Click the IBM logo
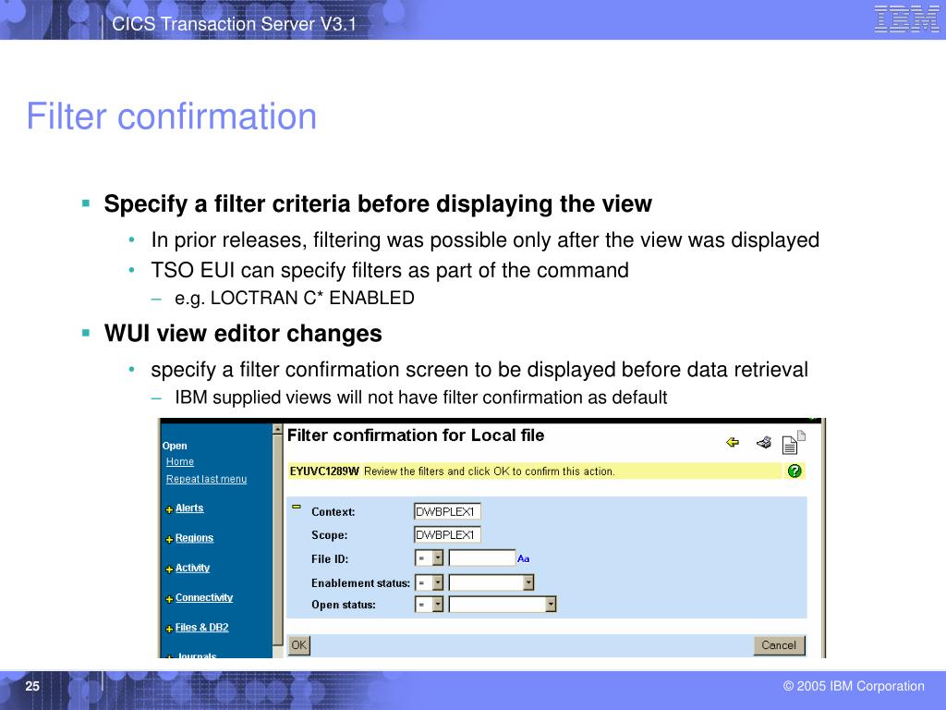The width and height of the screenshot is (946, 710). pyautogui.click(x=907, y=18)
